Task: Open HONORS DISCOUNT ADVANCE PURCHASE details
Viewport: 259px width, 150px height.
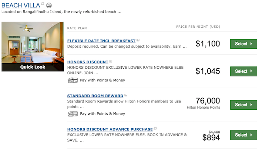Action: click(110, 129)
